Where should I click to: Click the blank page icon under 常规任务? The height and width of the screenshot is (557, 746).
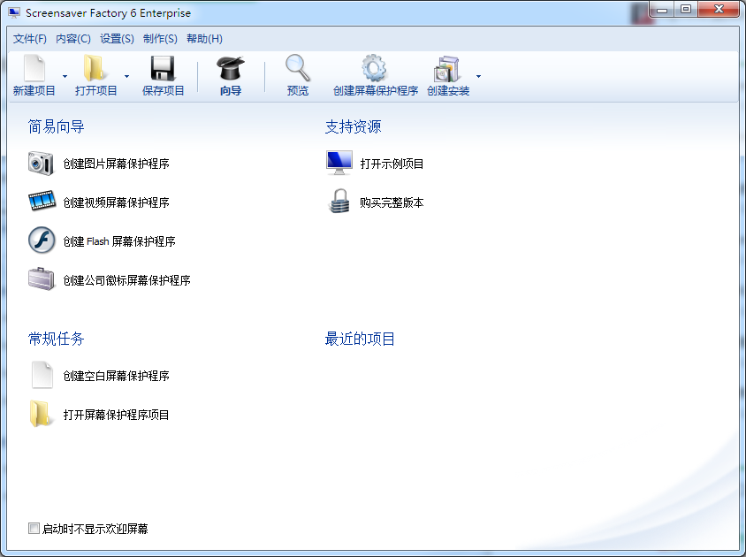pyautogui.click(x=42, y=375)
